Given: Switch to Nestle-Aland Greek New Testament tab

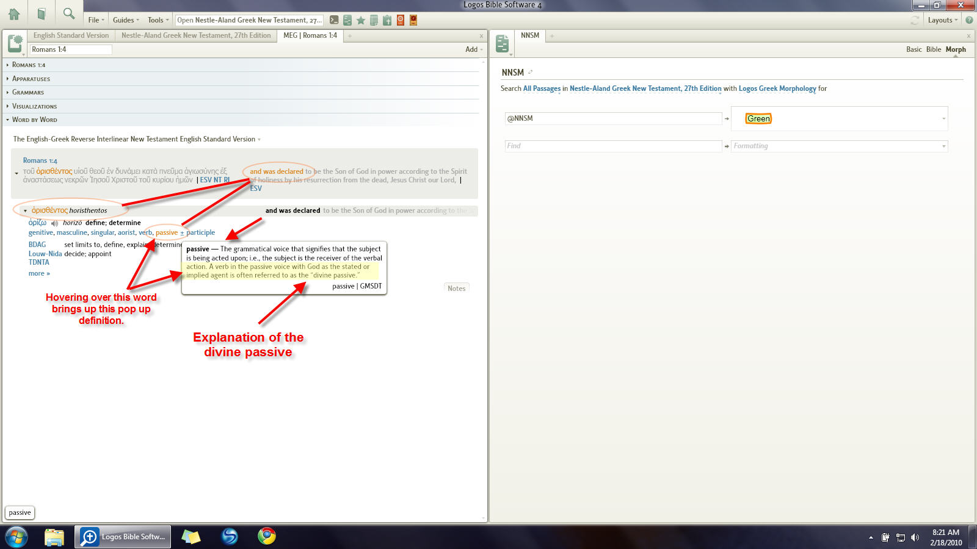Looking at the screenshot, I should click(x=196, y=35).
